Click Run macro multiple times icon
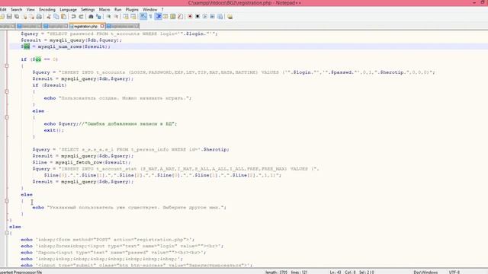This screenshot has height=274, width=488. pos(212,17)
